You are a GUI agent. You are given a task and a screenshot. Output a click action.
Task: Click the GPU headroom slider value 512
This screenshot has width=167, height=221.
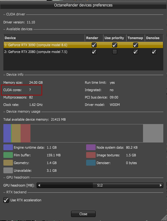pyautogui.click(x=100, y=185)
